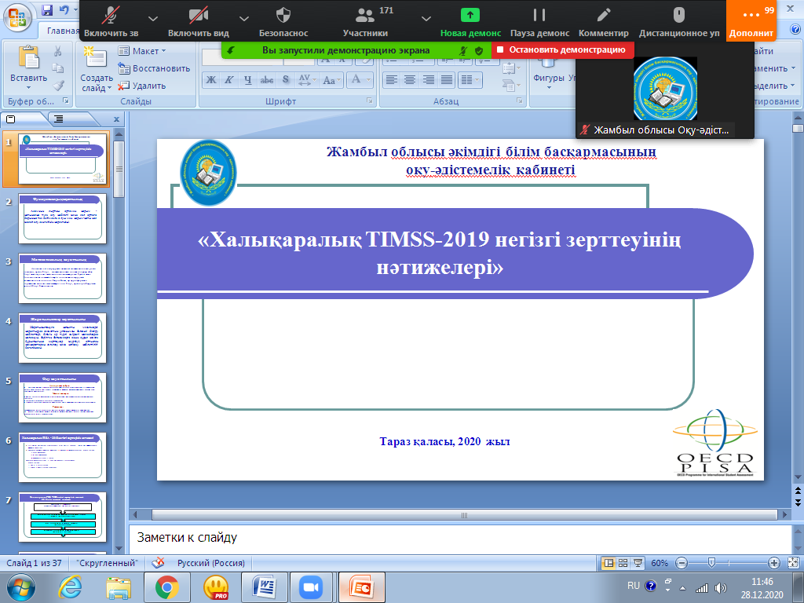Screen dimensions: 804x603
Task: Expand video options arrow next to camera
Action: coord(244,19)
